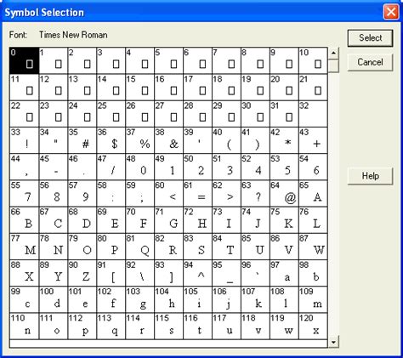Choose the at sign cell 64
The width and height of the screenshot is (403, 358).
284,193
